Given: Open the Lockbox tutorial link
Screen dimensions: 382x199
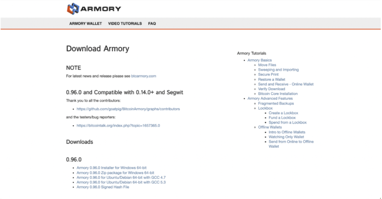Looking at the screenshot, I should coord(265,108).
